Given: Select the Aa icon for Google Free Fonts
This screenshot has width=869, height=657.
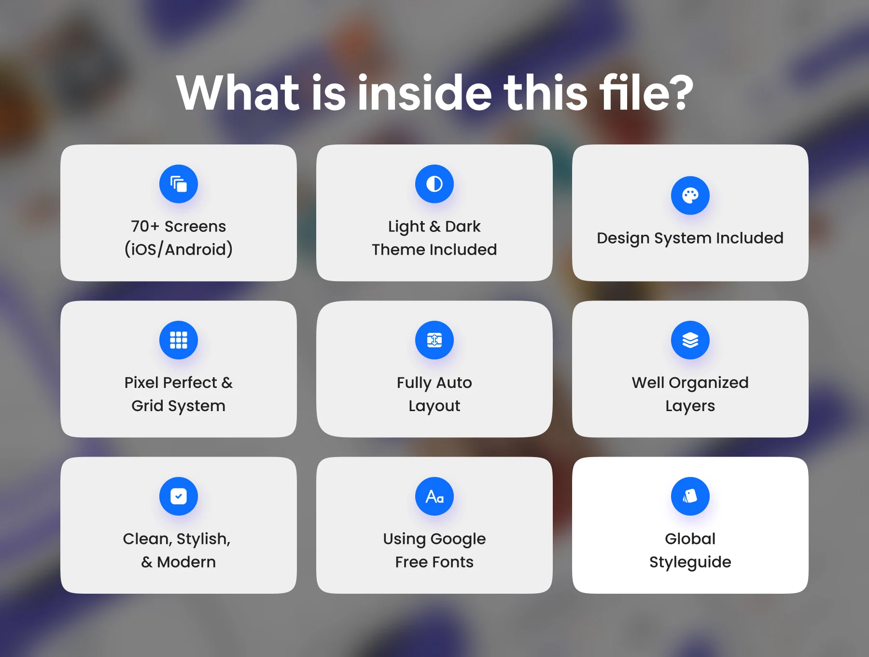Looking at the screenshot, I should [x=434, y=496].
